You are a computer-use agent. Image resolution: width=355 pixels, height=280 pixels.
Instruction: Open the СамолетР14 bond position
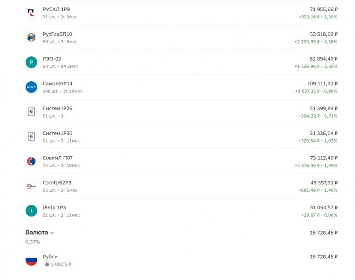pos(57,83)
